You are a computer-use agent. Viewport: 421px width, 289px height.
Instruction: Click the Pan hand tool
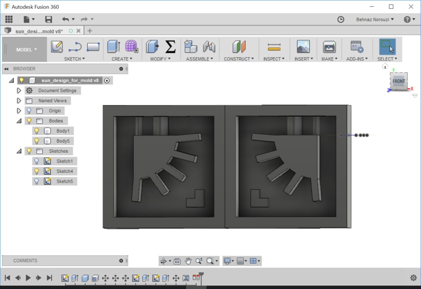point(188,261)
